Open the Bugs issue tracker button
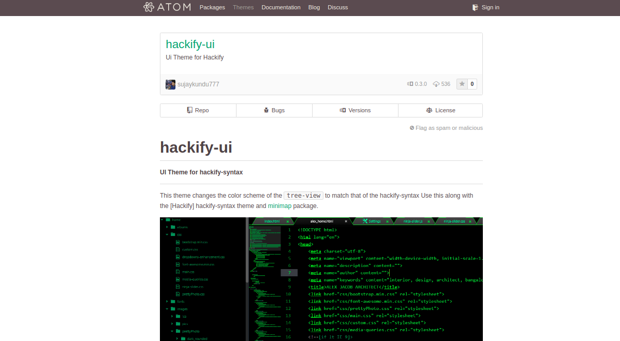Viewport: 620px width, 341px height. 274,110
